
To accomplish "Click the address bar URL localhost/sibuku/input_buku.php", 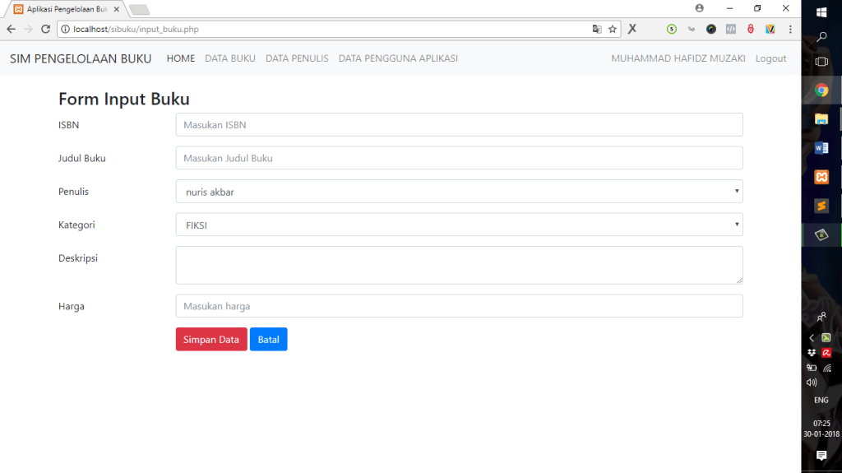I will [x=136, y=29].
